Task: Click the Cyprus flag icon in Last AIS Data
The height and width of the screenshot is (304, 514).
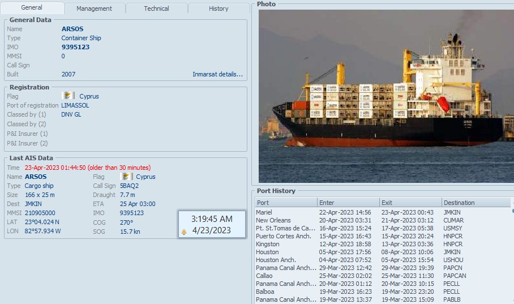Action: (126, 177)
